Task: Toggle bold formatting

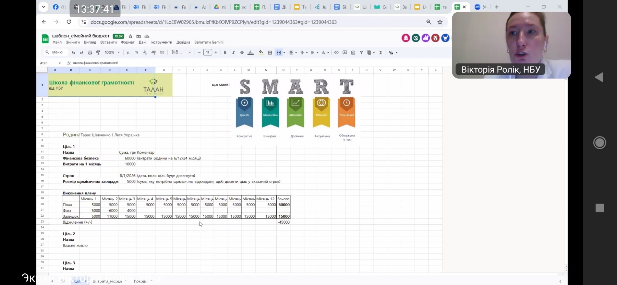Action: tap(225, 52)
